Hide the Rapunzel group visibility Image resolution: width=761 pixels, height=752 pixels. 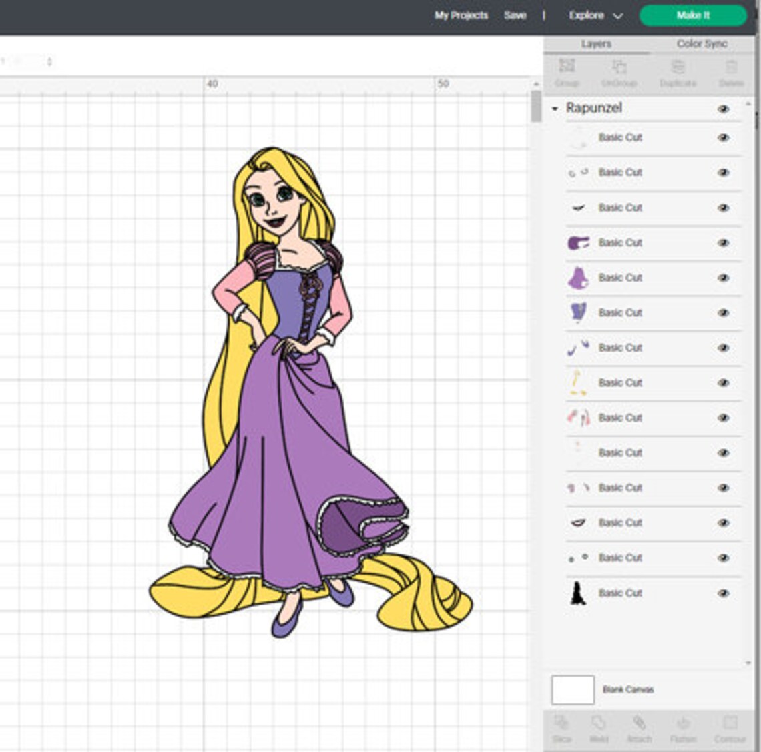(x=723, y=108)
